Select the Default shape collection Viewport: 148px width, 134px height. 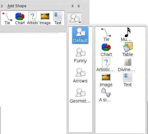point(80,35)
